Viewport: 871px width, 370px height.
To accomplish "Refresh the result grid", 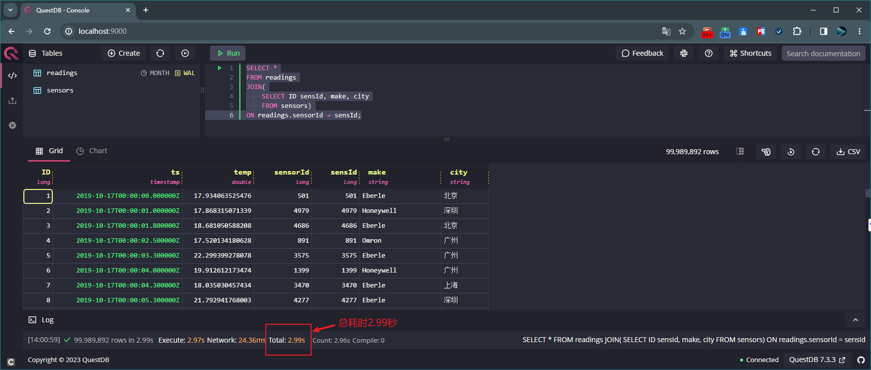I will tap(816, 152).
